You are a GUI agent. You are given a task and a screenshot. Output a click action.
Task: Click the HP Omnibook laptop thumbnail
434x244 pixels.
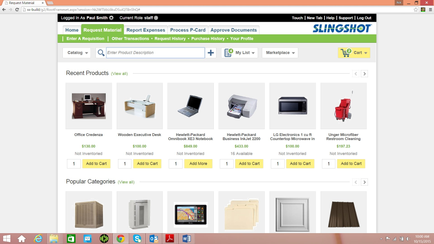coord(190,106)
